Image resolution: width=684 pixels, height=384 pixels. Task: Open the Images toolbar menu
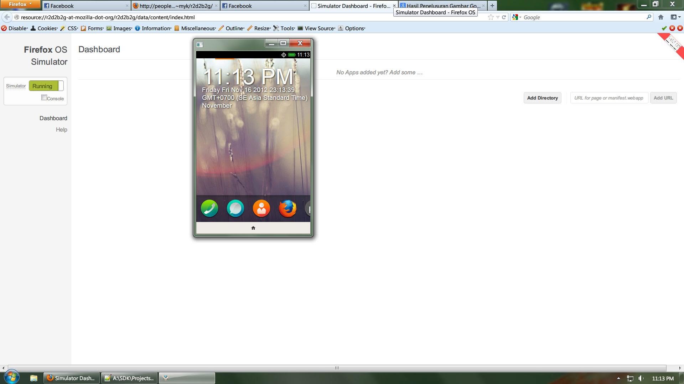pyautogui.click(x=119, y=28)
